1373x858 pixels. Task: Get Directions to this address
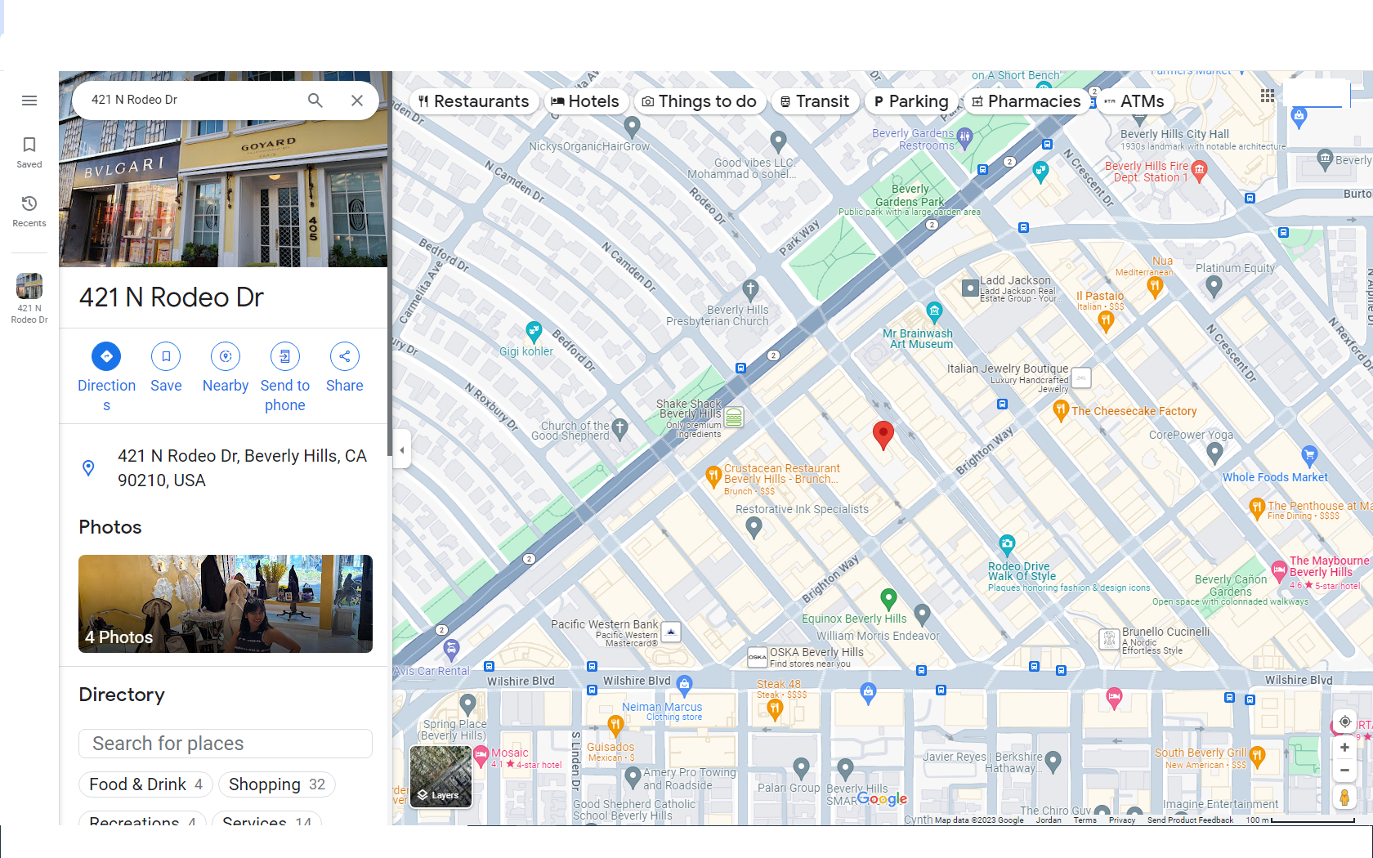coord(106,378)
